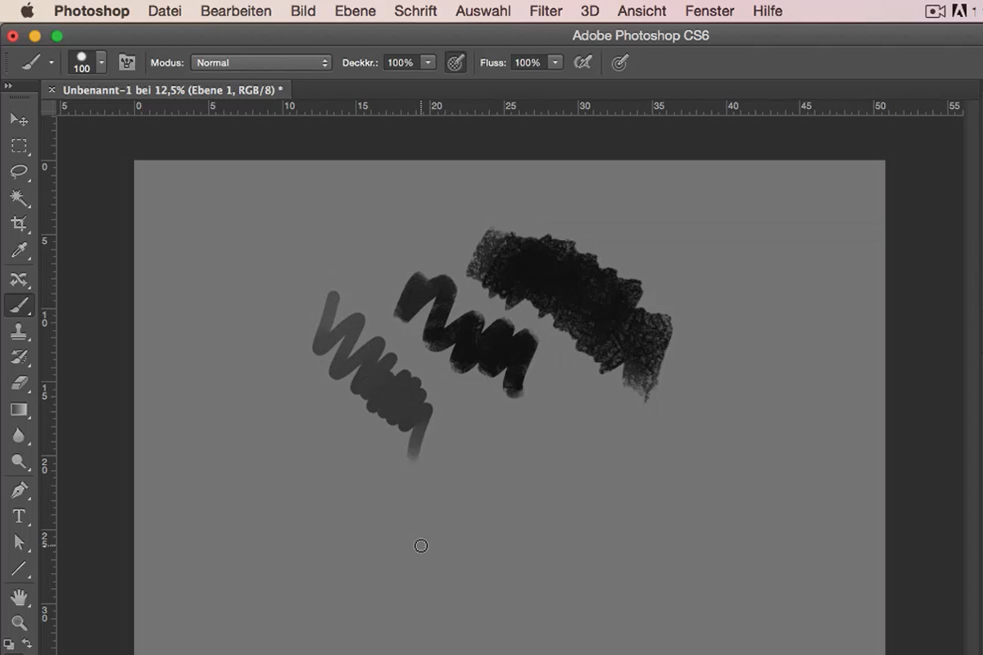Toggle the Brush panel from the options bar
The width and height of the screenshot is (983, 655).
[x=126, y=61]
